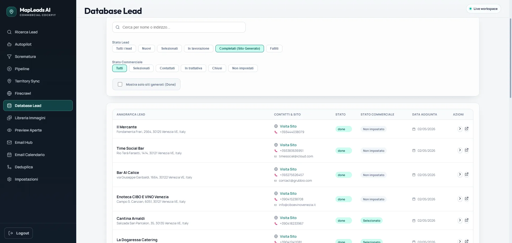Click the Live workspace badge

[483, 9]
